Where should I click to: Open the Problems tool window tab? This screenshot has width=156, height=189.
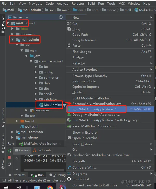(x=17, y=175)
